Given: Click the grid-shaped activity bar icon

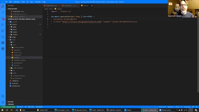Looking at the screenshot, I should click(x=3, y=43).
